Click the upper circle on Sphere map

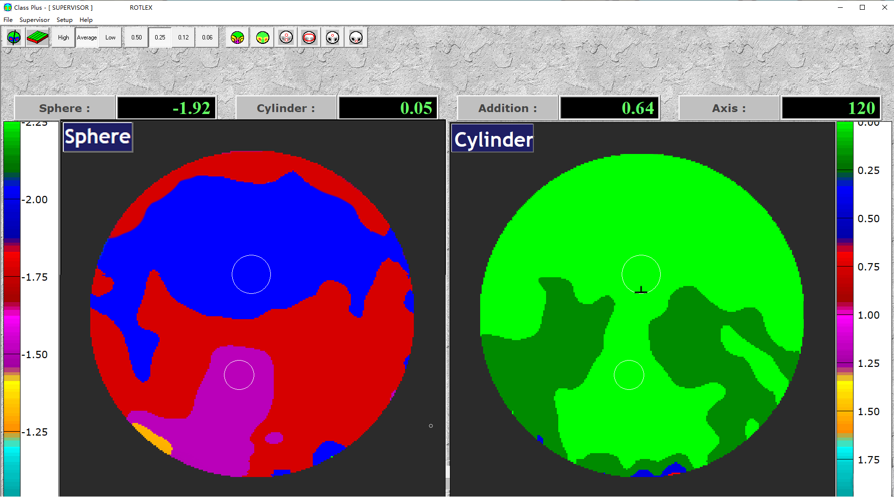251,274
